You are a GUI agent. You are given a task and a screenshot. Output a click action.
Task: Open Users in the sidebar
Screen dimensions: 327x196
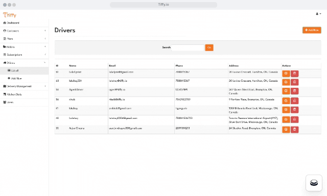tap(24, 102)
